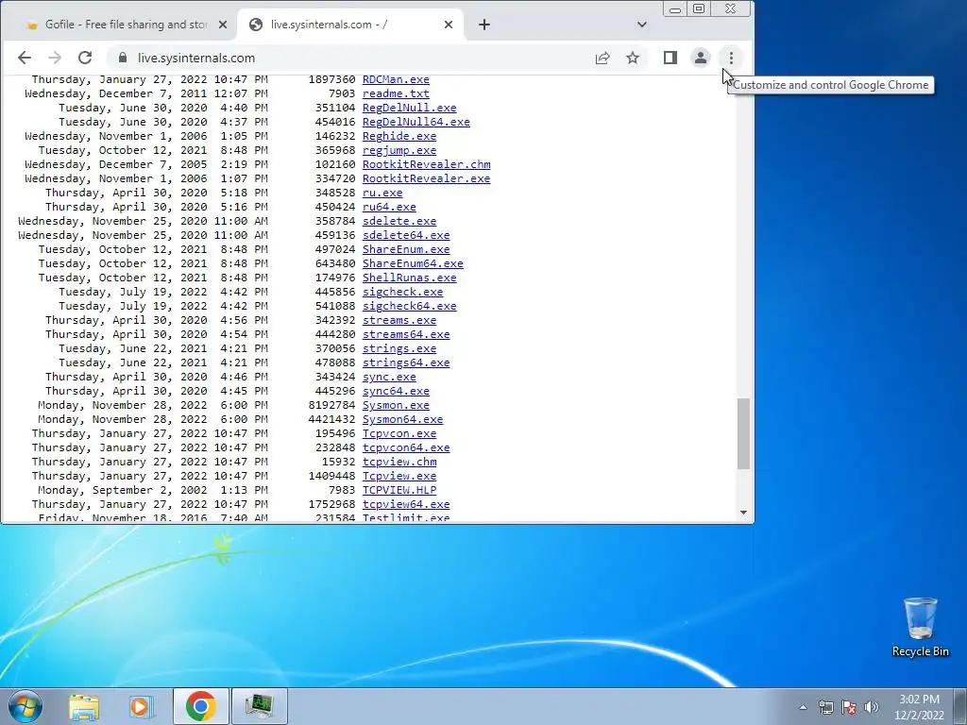Share this page using the share icon
Screen dimensions: 967x725
coord(602,58)
